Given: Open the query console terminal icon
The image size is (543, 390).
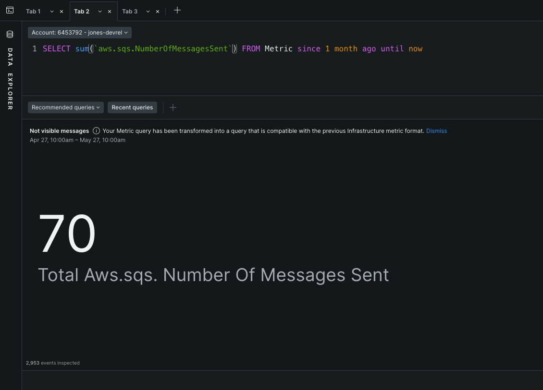Looking at the screenshot, I should [10, 11].
